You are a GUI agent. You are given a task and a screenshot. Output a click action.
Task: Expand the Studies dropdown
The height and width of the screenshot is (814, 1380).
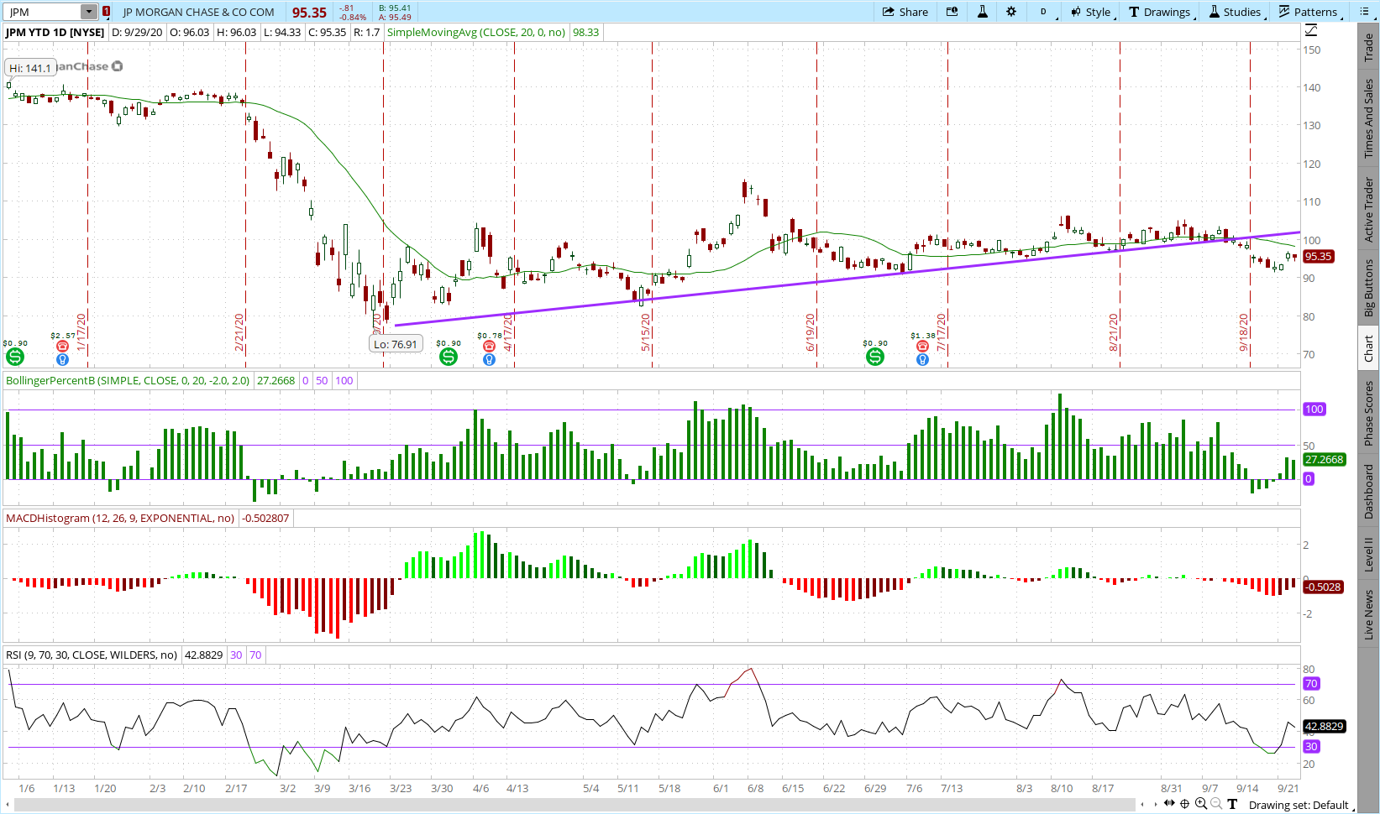(x=1235, y=12)
